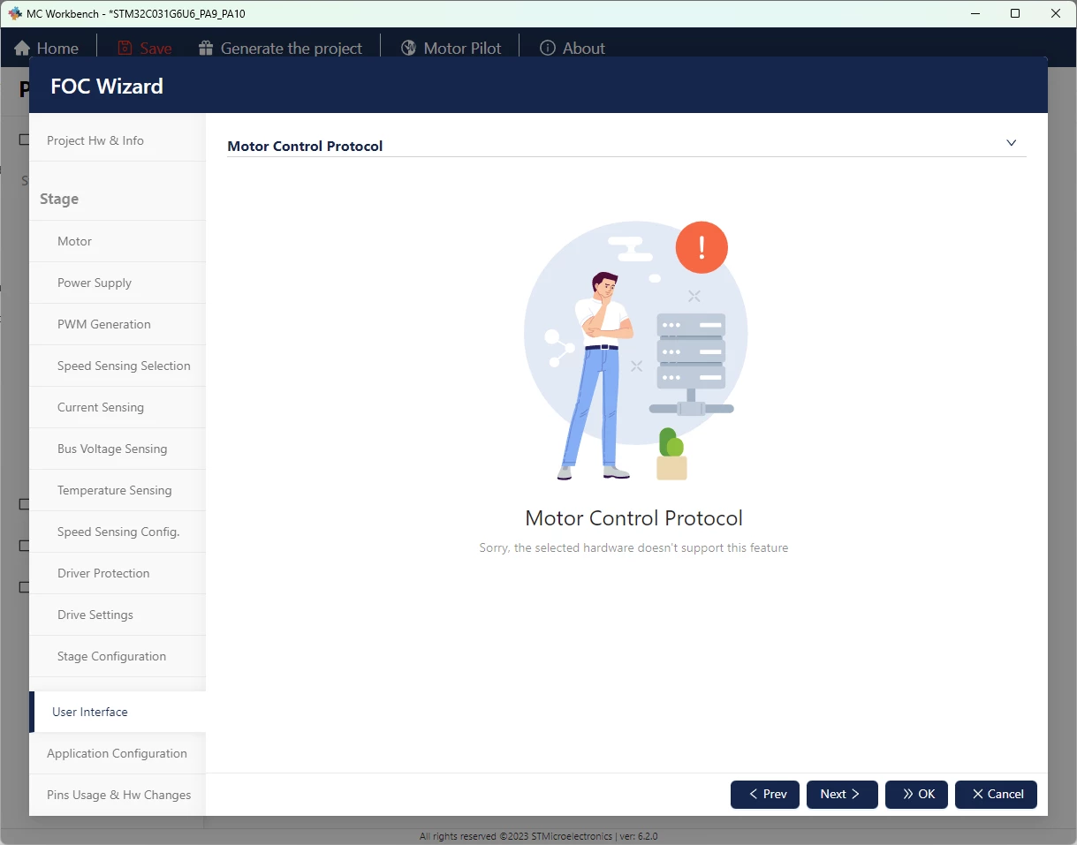This screenshot has width=1077, height=845.
Task: Dismiss the wizard with Cancel button
Action: (x=996, y=795)
